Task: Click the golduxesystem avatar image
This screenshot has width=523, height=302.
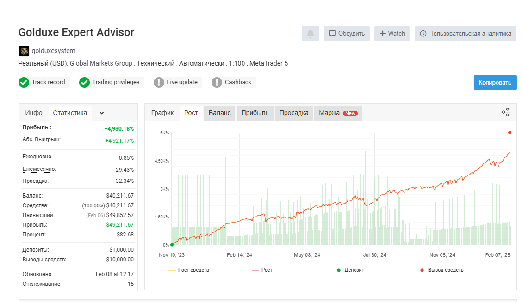Action: pos(24,51)
